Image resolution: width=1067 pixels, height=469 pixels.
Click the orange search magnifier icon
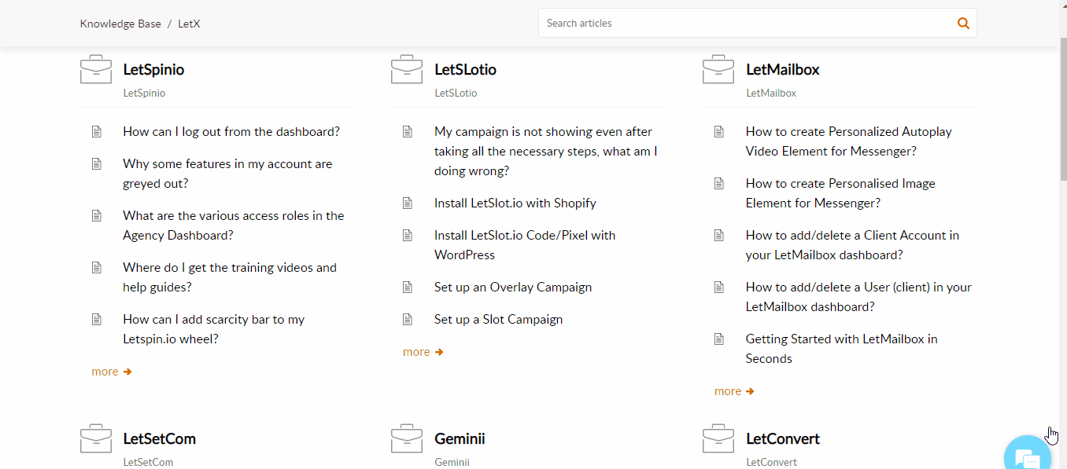click(x=963, y=24)
